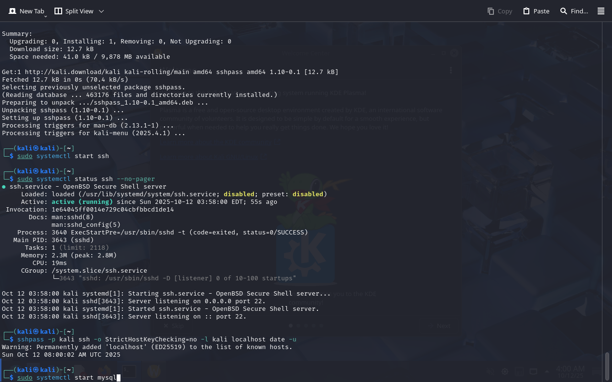Open the Find search bar
The width and height of the screenshot is (612, 382).
click(x=574, y=11)
